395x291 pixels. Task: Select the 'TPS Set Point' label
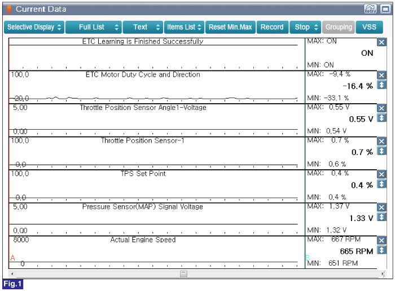pyautogui.click(x=143, y=174)
